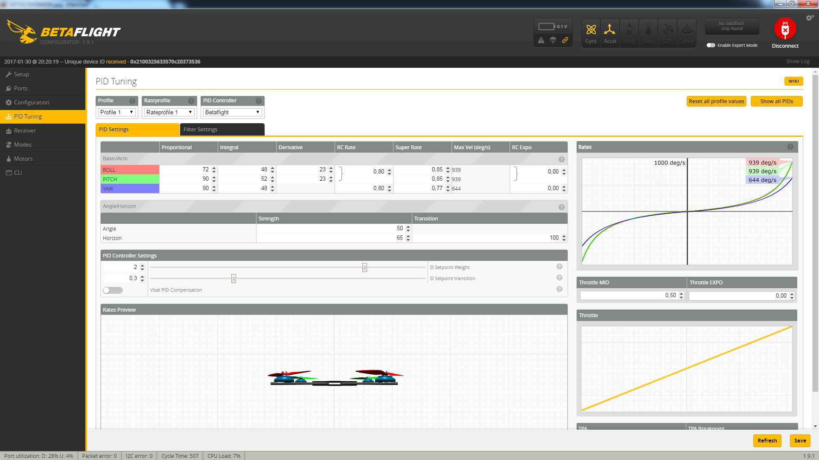Screen dimensions: 819x460
Task: Select the PID Settings tab
Action: (137, 130)
